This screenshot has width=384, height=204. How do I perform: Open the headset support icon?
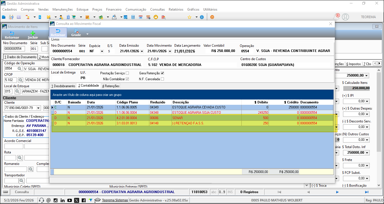42,200
